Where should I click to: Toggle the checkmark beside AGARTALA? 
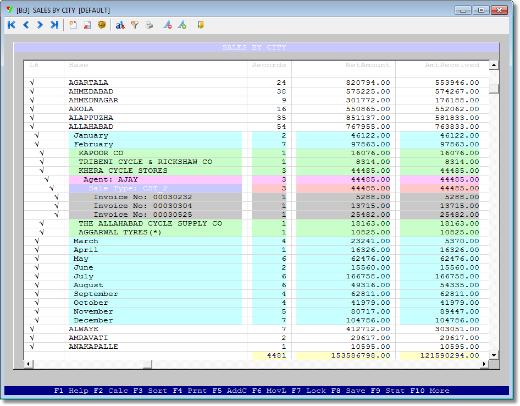point(31,82)
